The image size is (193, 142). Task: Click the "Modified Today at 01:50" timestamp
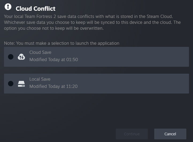coord(53,59)
